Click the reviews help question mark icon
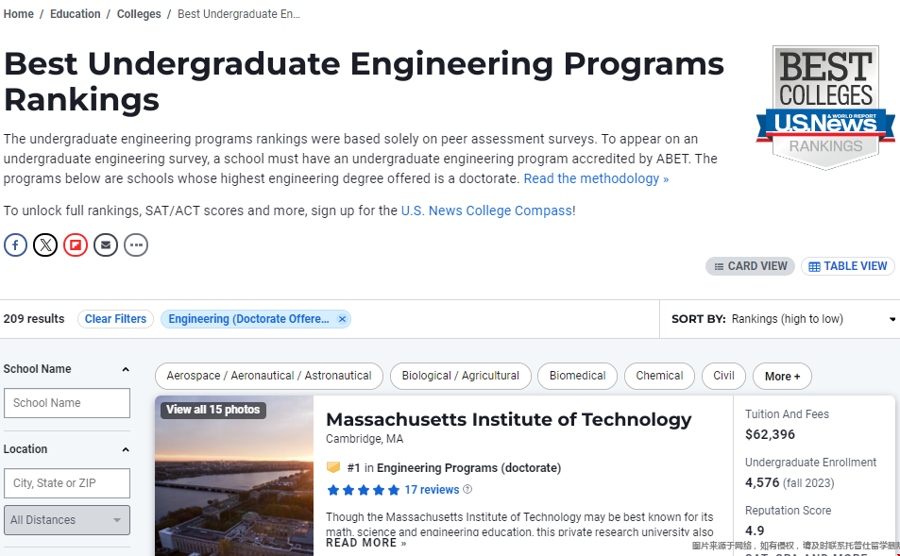This screenshot has height=556, width=900. 467,489
